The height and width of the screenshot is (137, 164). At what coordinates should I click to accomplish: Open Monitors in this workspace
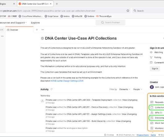pos(157,128)
